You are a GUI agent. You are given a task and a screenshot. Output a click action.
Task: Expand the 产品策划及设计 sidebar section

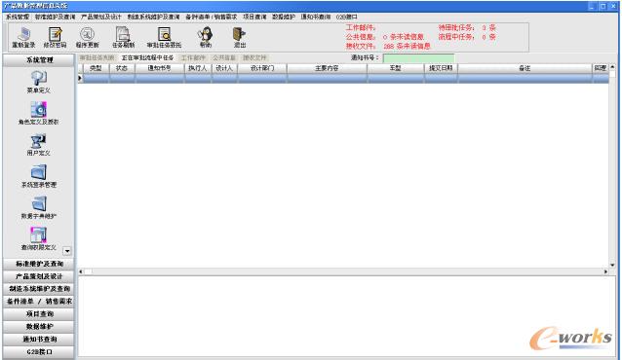38,276
